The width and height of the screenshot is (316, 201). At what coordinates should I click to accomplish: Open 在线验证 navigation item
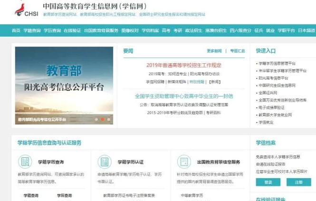coord(72,30)
